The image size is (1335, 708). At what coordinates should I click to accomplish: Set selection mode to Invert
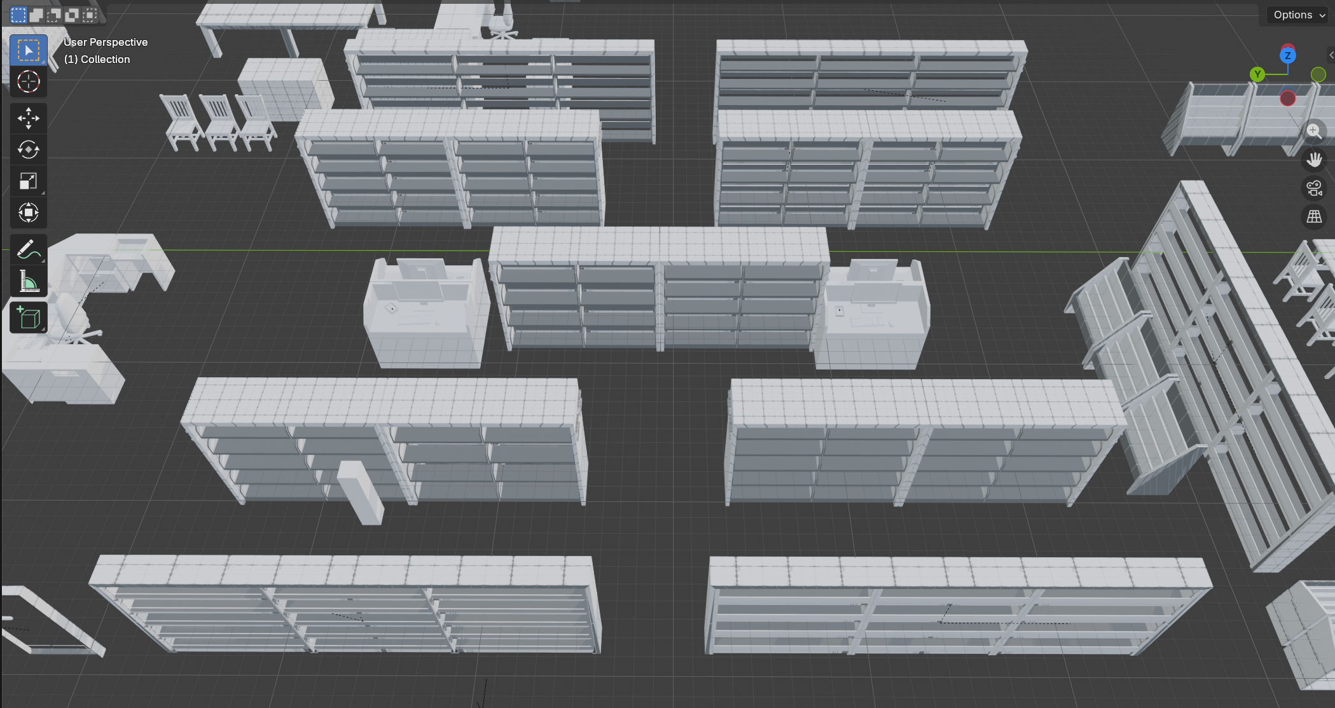[x=73, y=15]
